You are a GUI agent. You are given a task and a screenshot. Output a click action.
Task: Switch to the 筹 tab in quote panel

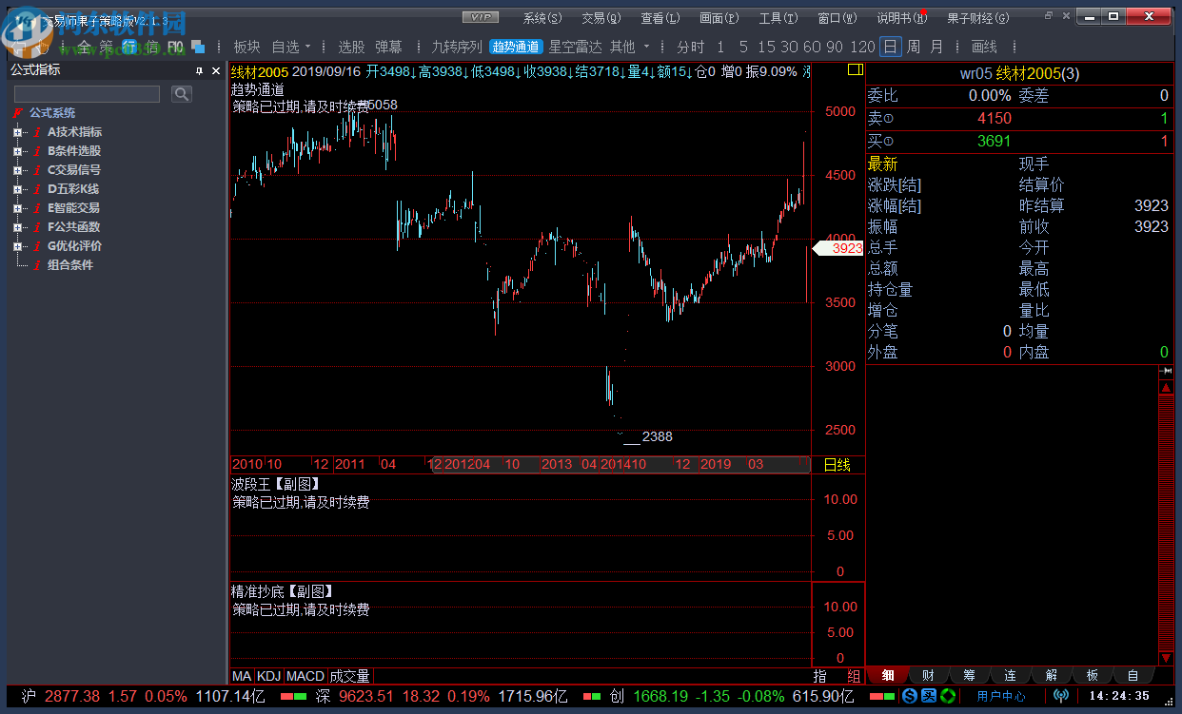click(x=969, y=675)
